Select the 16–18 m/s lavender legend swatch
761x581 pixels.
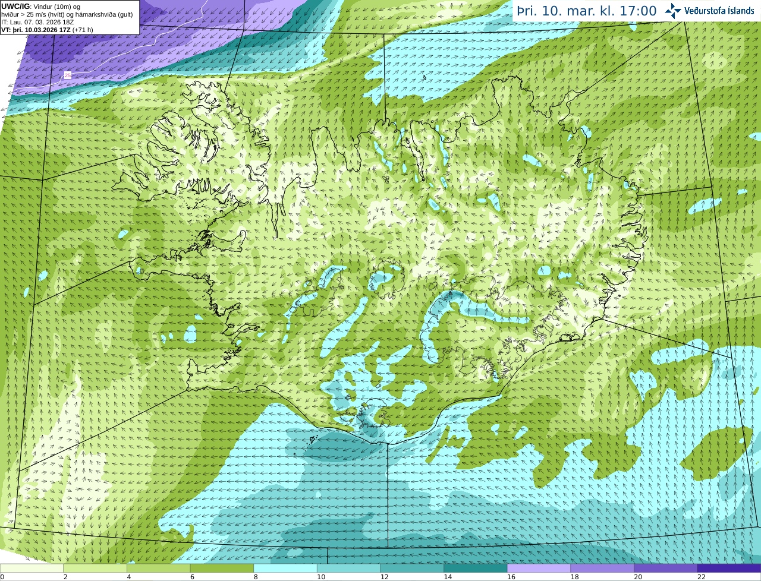[539, 568]
